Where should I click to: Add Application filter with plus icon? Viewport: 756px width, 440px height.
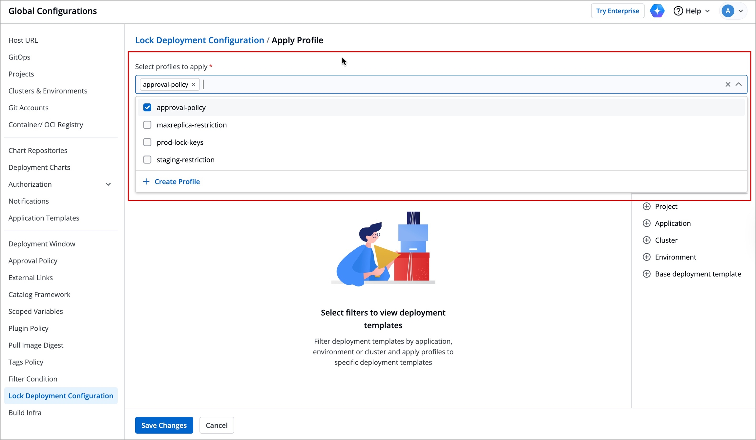coord(646,223)
